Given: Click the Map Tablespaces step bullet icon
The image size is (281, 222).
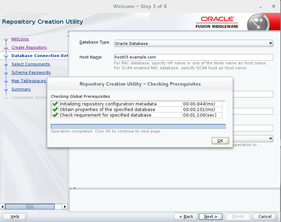Looking at the screenshot, I should [x=6, y=81].
